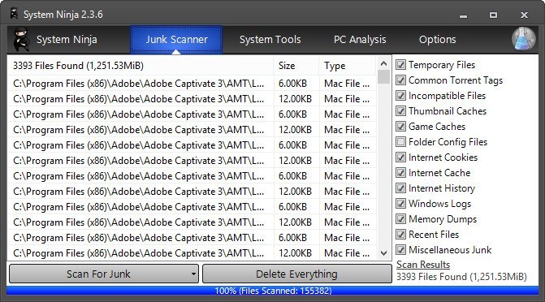Click the scrollbar down arrow
The height and width of the screenshot is (302, 545).
pos(383,253)
